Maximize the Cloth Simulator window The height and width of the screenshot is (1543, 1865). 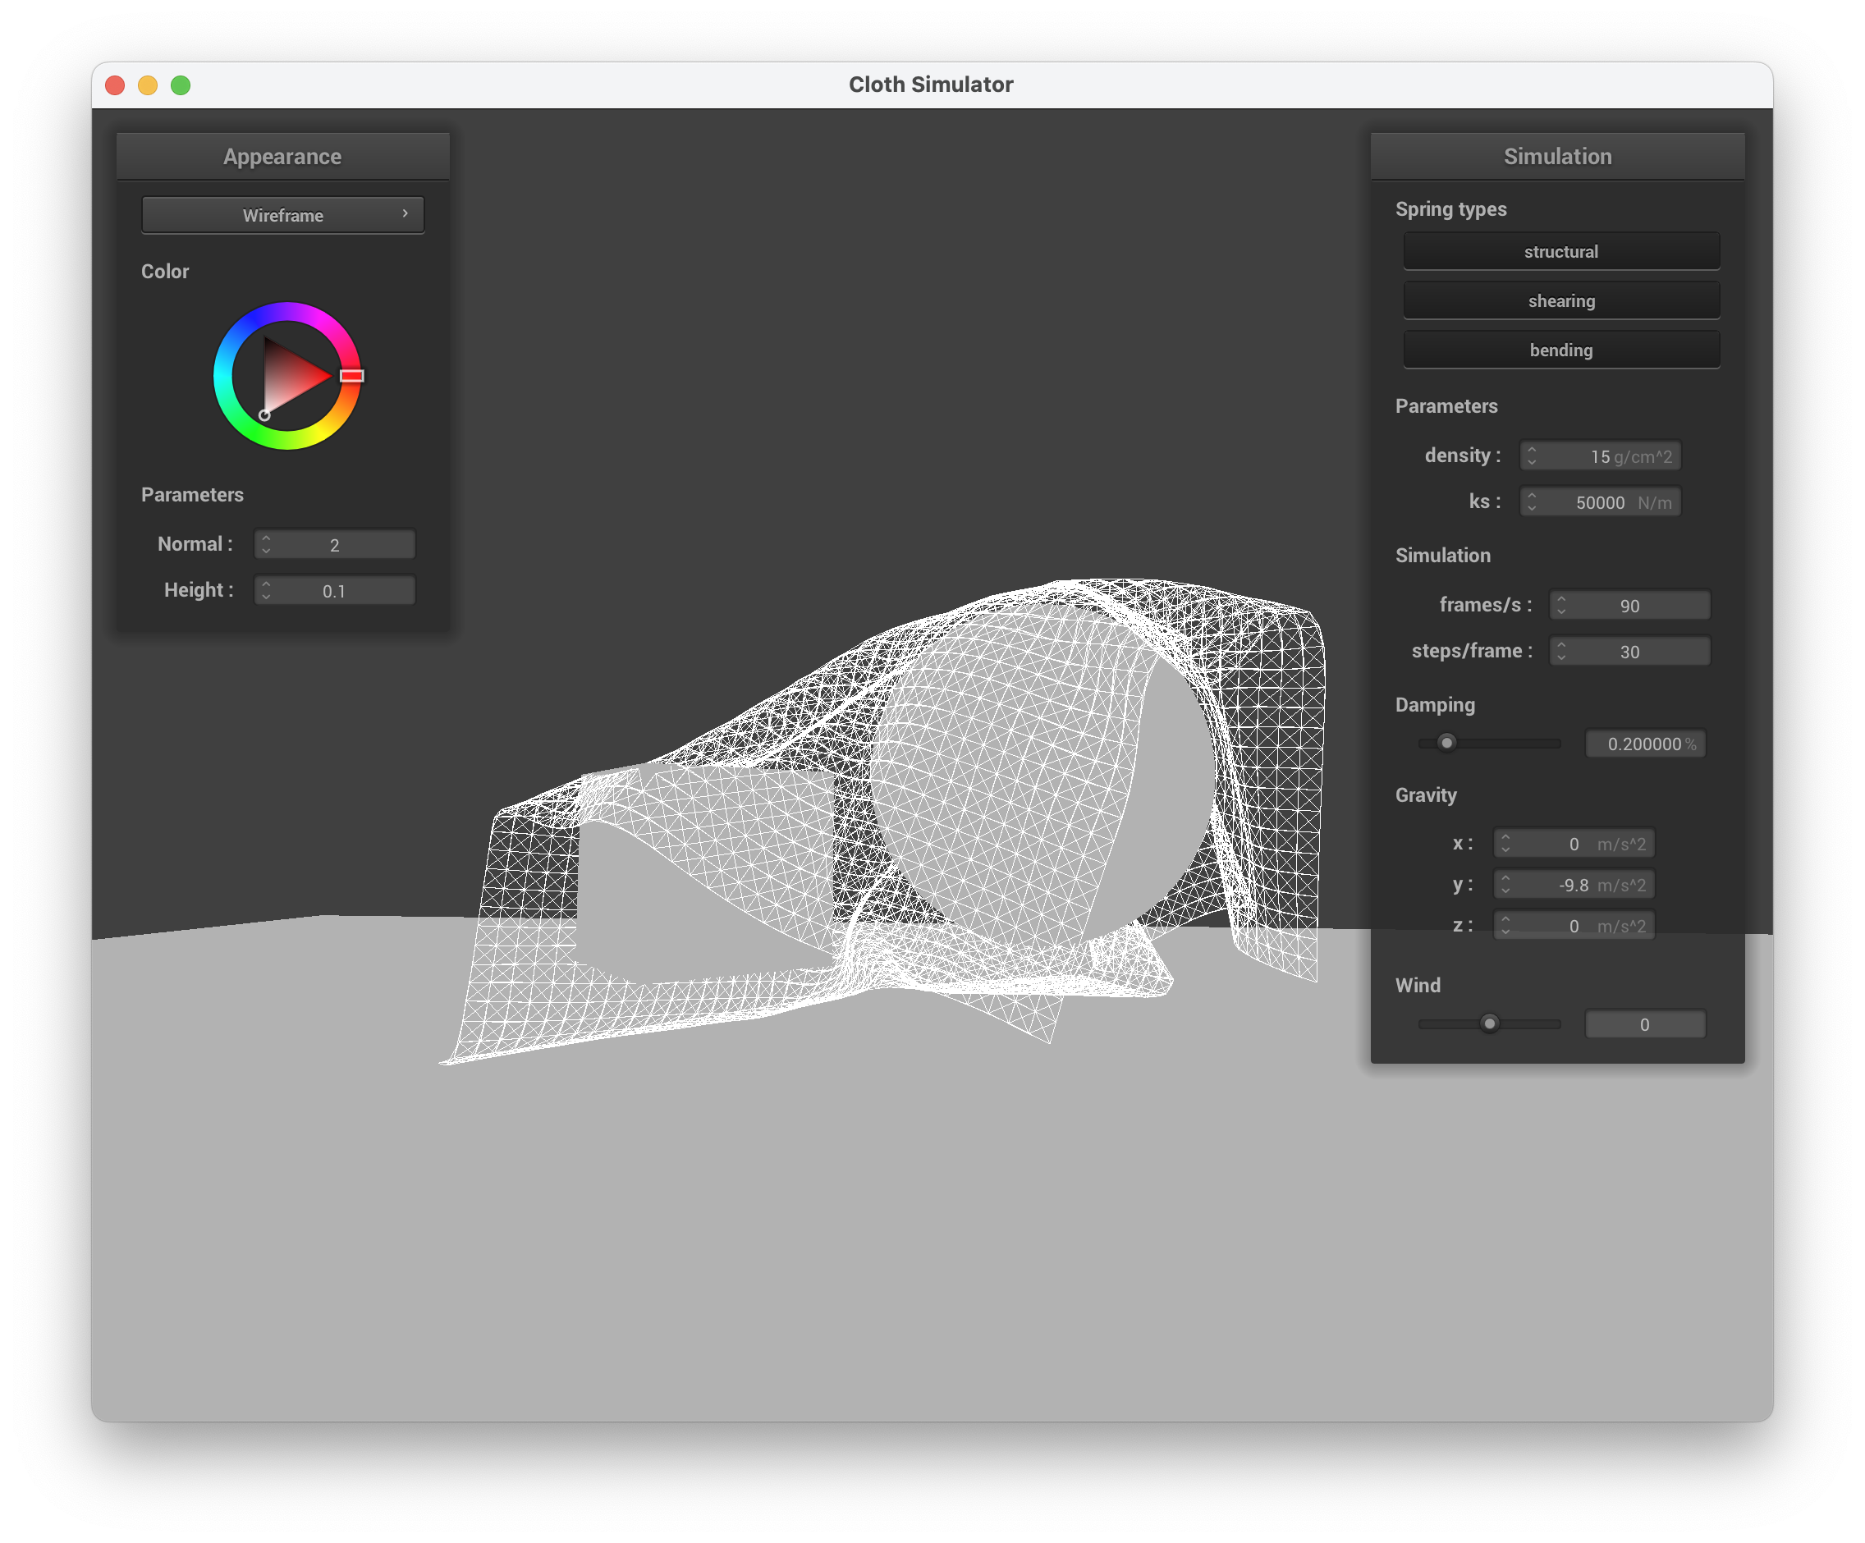click(181, 85)
